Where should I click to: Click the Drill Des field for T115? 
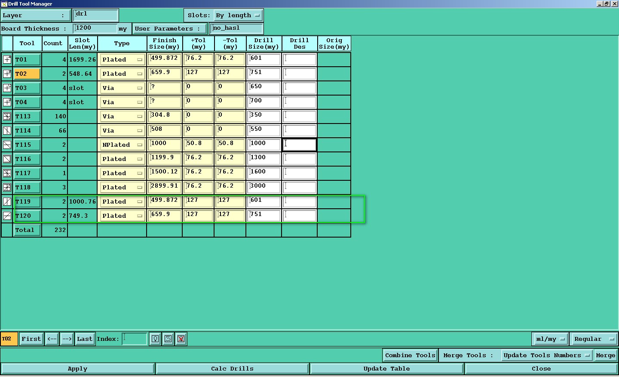[299, 145]
